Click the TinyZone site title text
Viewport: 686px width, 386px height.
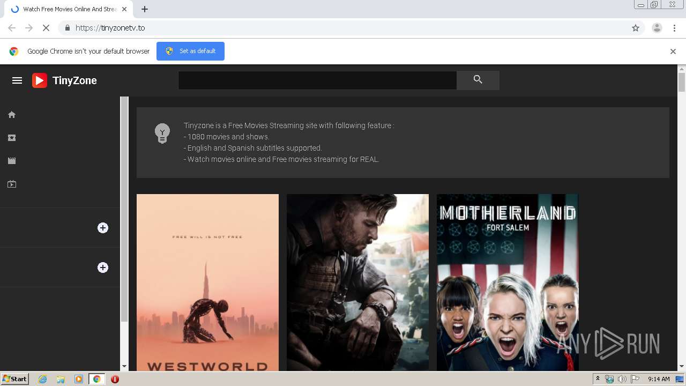pyautogui.click(x=74, y=80)
